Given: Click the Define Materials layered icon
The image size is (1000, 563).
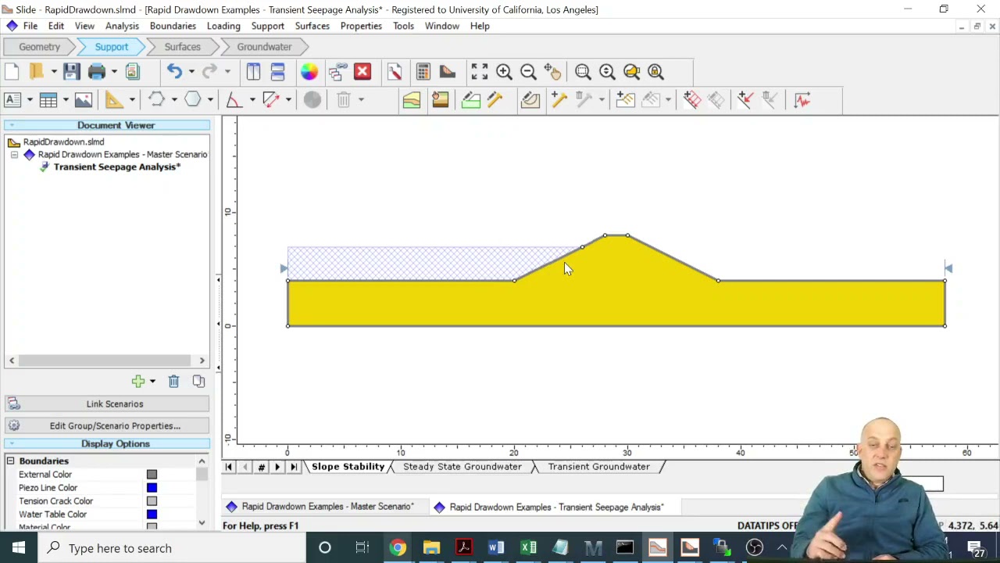Looking at the screenshot, I should click(412, 99).
